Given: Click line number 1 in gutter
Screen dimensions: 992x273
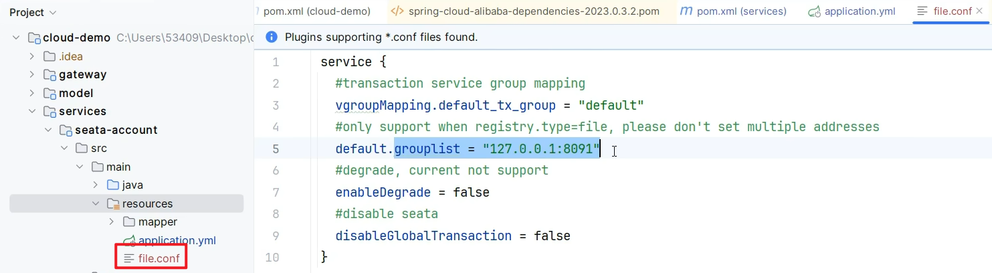Looking at the screenshot, I should tap(276, 62).
